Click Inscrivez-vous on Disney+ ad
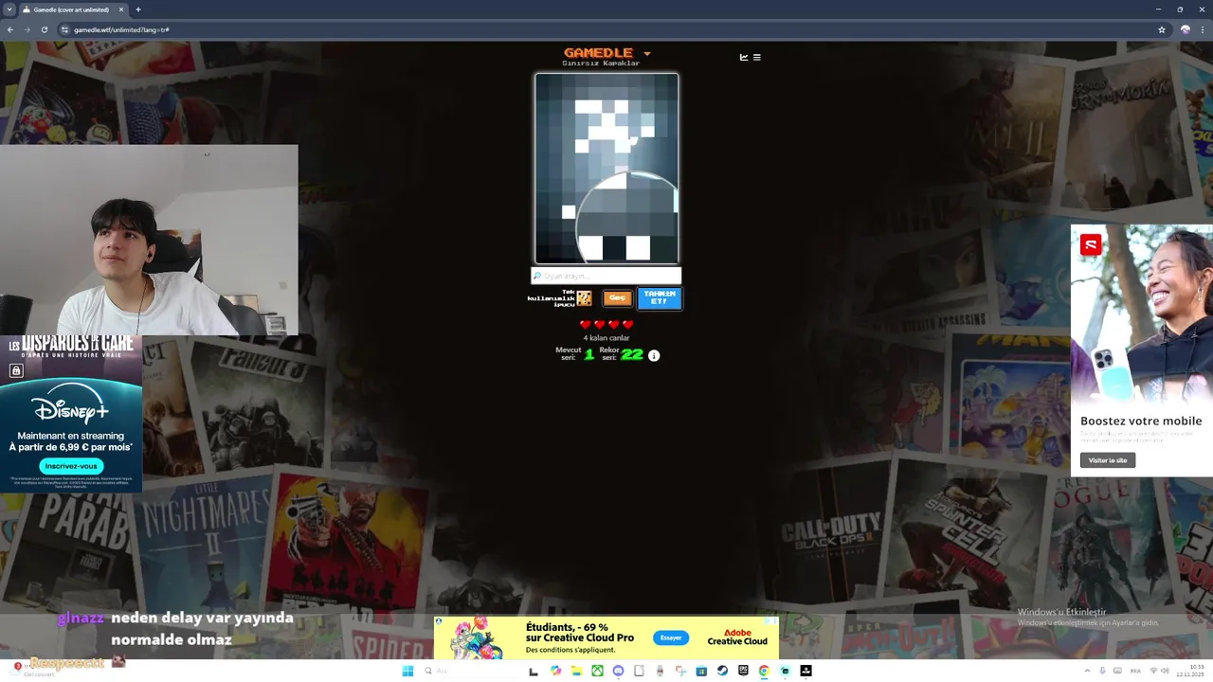 [x=71, y=466]
